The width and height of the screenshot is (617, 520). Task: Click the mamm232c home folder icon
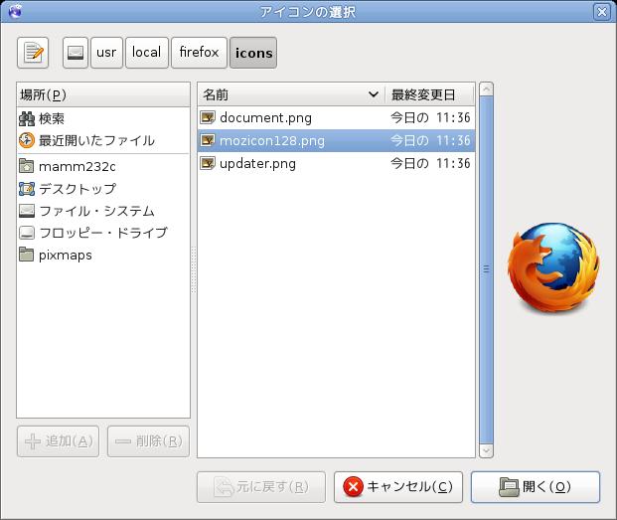pyautogui.click(x=27, y=166)
